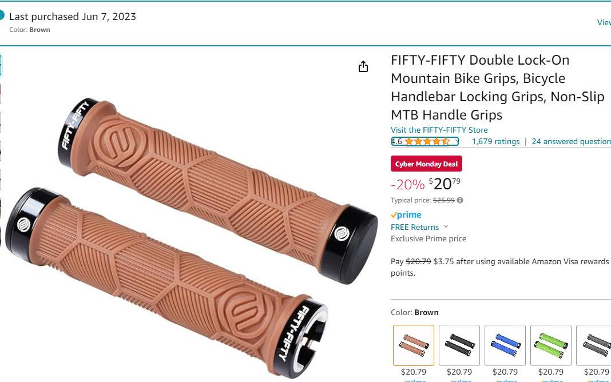Select the first thumbnail in image strip
The height and width of the screenshot is (382, 611).
coord(1,65)
